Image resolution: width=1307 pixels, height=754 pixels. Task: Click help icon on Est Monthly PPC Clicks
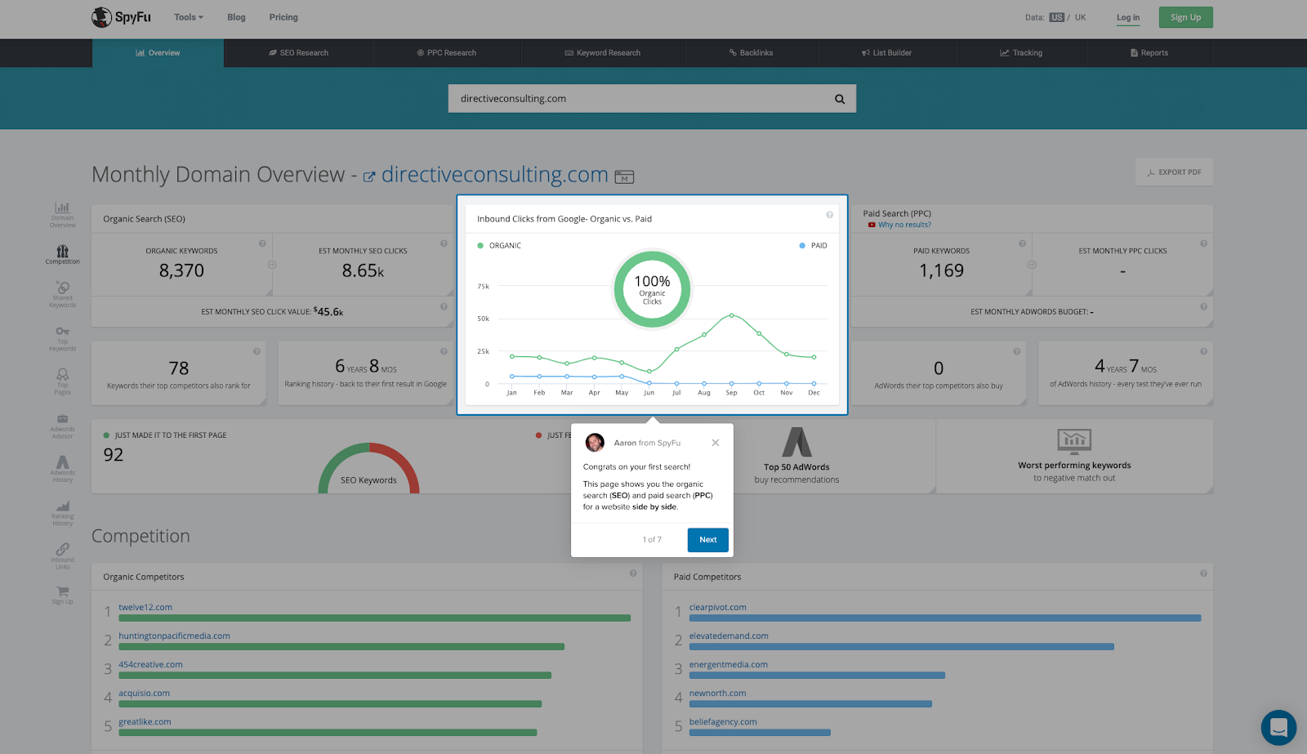[x=1203, y=243]
